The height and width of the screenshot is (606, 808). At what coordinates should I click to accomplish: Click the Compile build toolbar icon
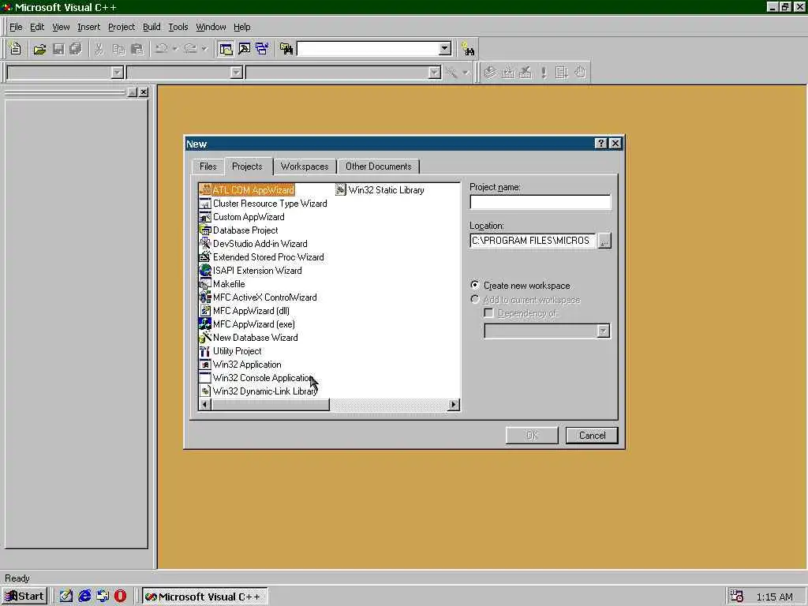[490, 72]
